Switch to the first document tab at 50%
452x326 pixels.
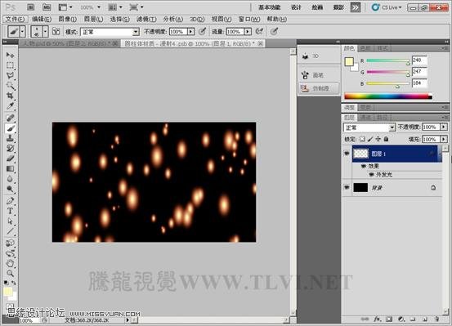coord(69,43)
